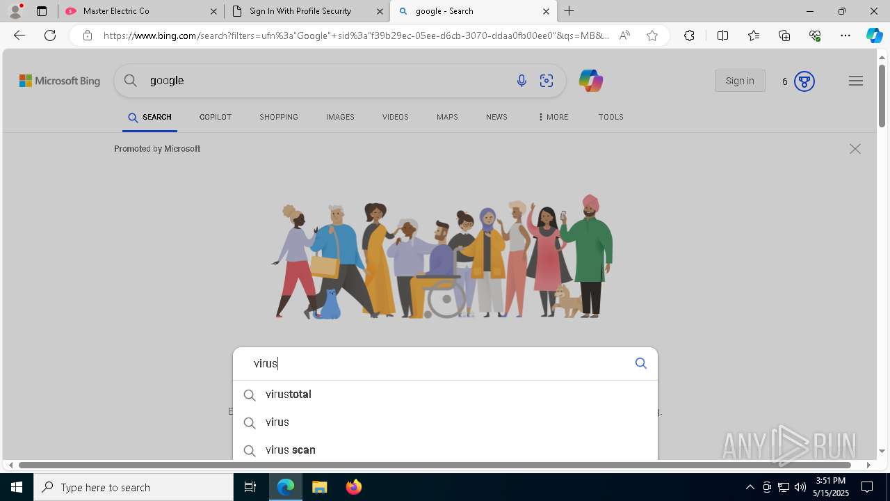This screenshot has width=890, height=501.
Task: Click the browser address bar URL
Action: 356,35
